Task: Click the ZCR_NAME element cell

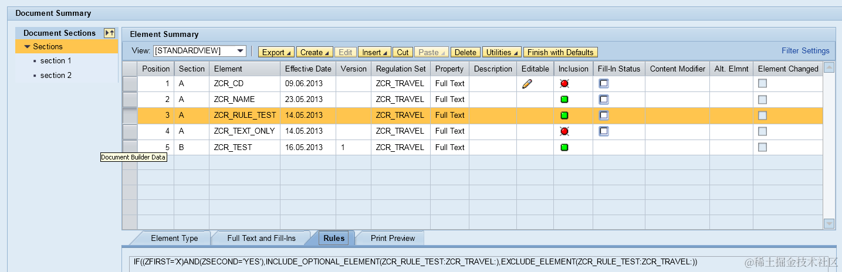Action: pyautogui.click(x=245, y=100)
